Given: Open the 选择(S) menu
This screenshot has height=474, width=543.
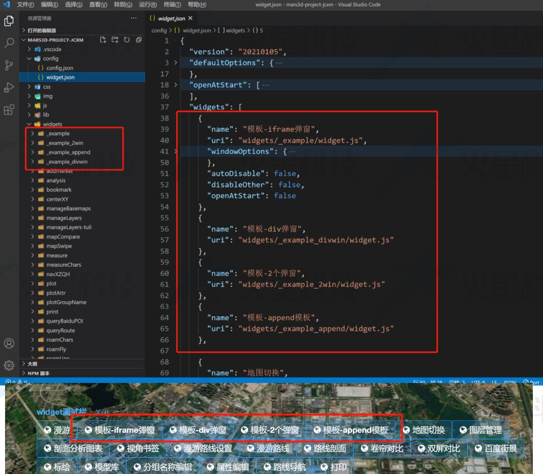Looking at the screenshot, I should [73, 5].
